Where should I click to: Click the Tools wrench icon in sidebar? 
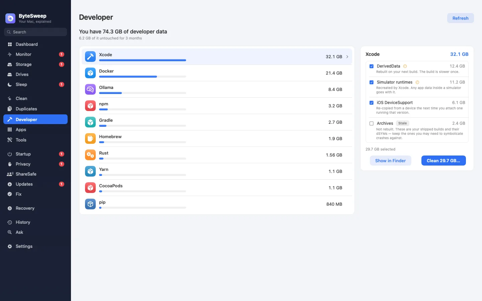(x=10, y=140)
